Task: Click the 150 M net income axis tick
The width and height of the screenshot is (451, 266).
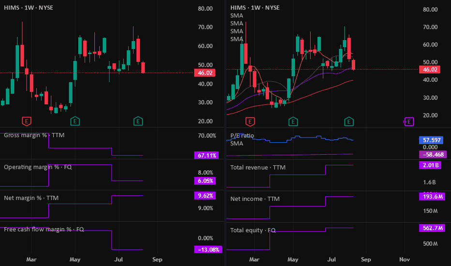Action: [430, 211]
